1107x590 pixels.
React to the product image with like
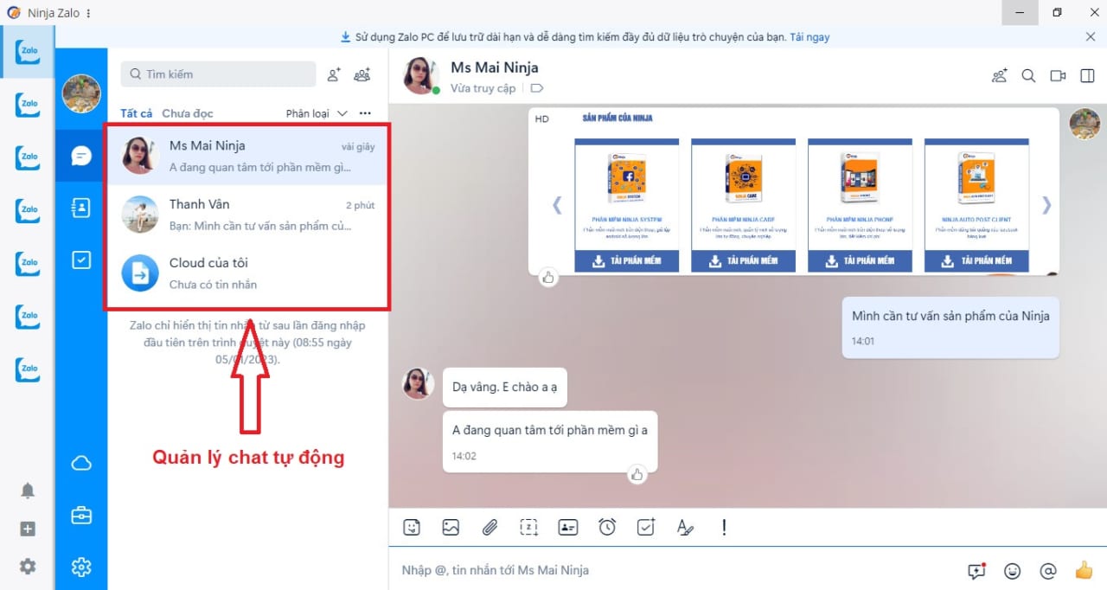547,277
